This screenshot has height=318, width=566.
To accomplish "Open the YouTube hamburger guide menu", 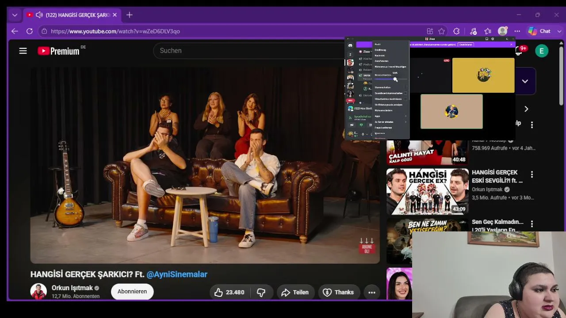I will coord(23,51).
